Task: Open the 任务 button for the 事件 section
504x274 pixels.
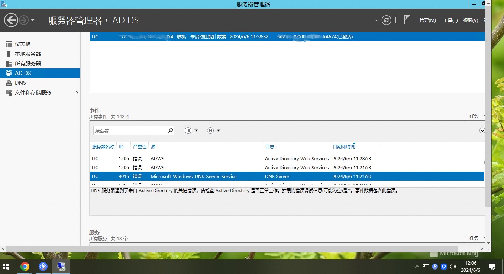Action: click(475, 116)
